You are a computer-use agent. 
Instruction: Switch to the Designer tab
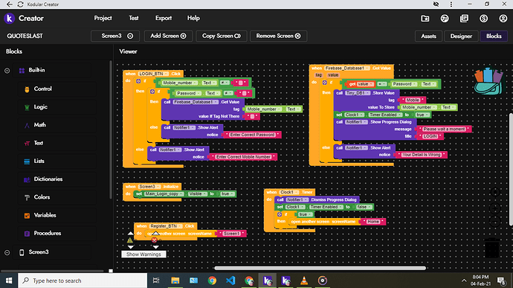click(x=461, y=36)
